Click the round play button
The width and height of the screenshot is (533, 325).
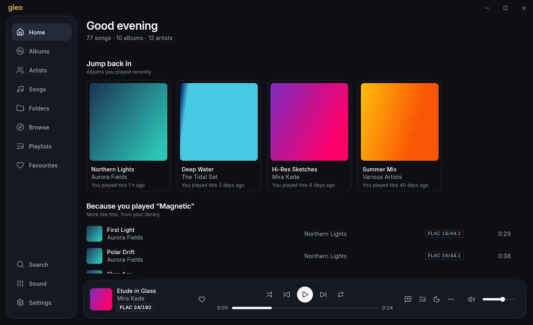pyautogui.click(x=305, y=295)
